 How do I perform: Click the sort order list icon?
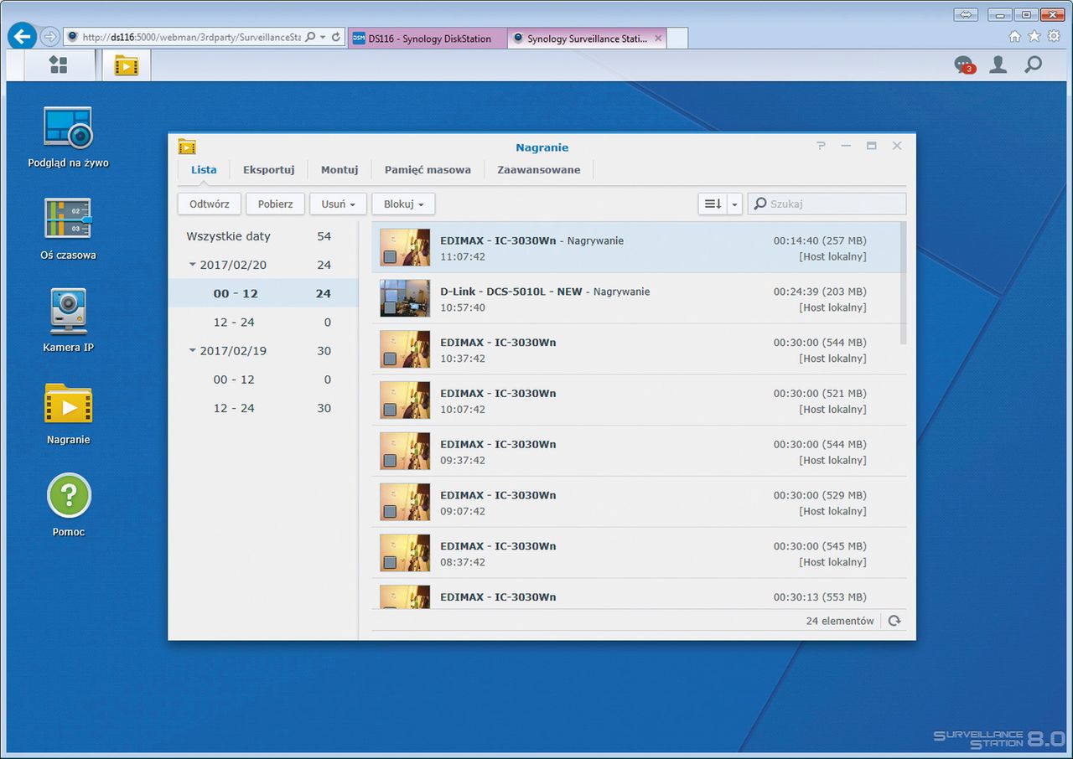coord(713,204)
